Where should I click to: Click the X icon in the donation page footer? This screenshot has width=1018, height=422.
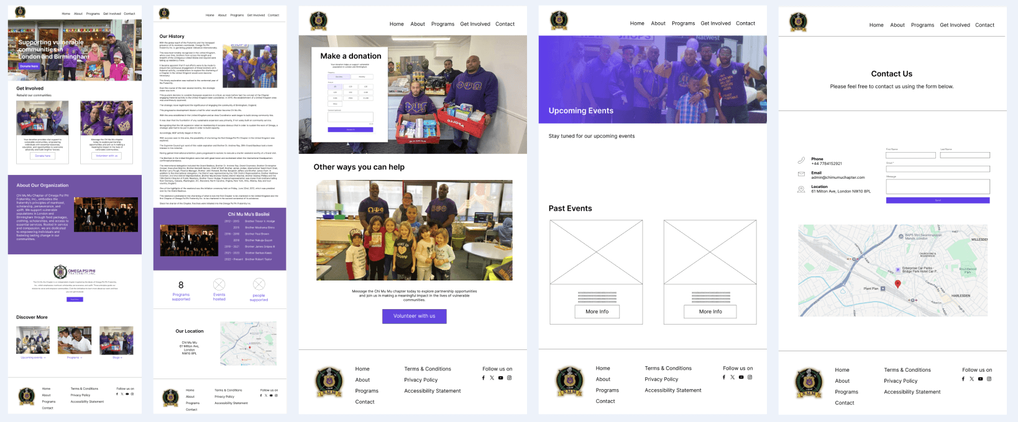tap(492, 378)
